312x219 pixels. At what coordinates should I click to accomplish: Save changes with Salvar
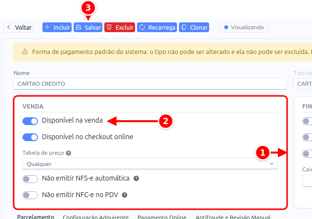coord(88,27)
